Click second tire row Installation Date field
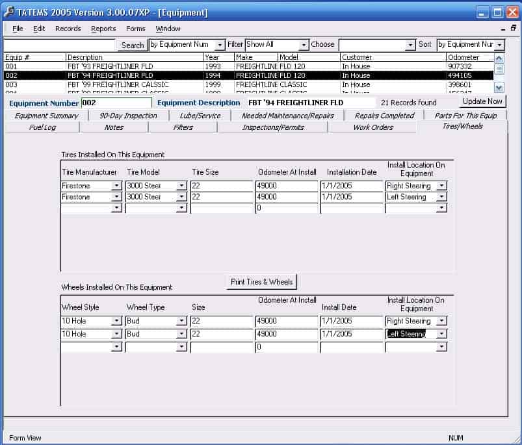The width and height of the screenshot is (522, 445). click(352, 197)
